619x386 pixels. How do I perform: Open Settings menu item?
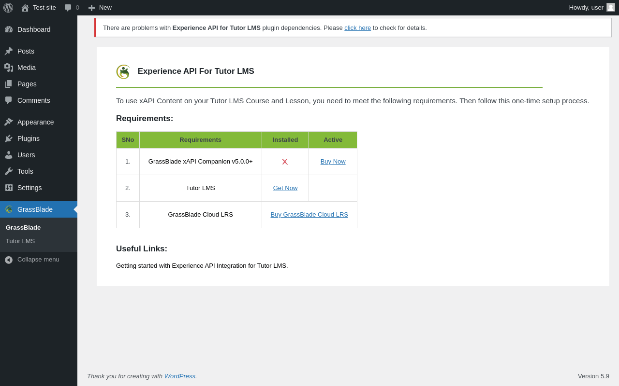click(39, 188)
